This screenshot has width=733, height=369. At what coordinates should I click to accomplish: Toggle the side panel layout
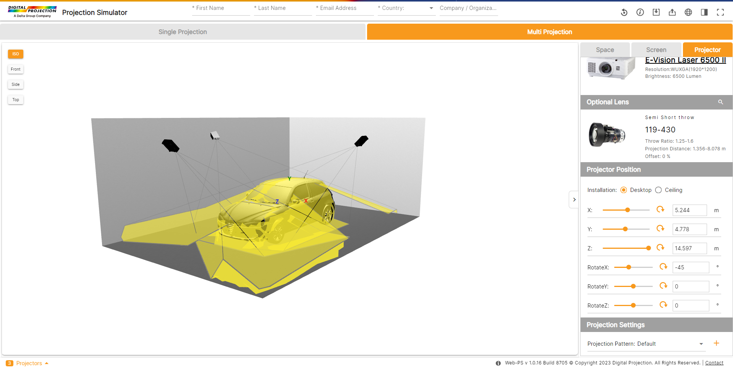704,12
